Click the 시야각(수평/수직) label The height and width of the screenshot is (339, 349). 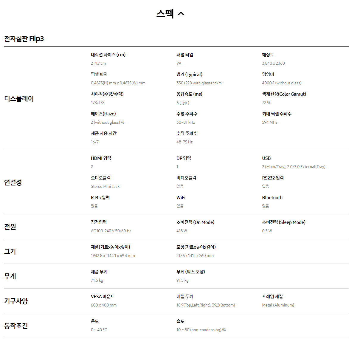(107, 94)
